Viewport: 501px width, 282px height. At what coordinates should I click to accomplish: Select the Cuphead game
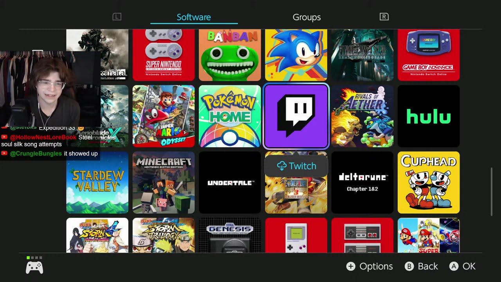click(429, 183)
